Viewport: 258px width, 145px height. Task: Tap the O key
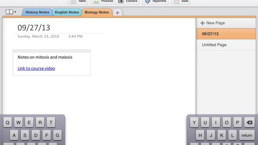[x=227, y=122]
